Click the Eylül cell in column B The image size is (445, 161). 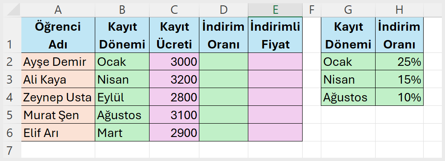point(122,97)
